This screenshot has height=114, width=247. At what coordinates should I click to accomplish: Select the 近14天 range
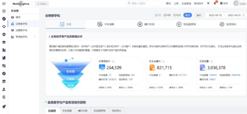(x=167, y=15)
